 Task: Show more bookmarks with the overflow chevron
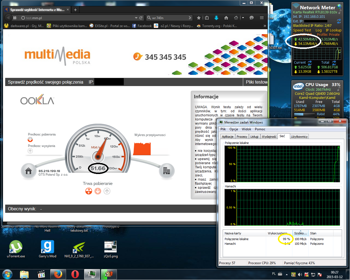coord(264,26)
